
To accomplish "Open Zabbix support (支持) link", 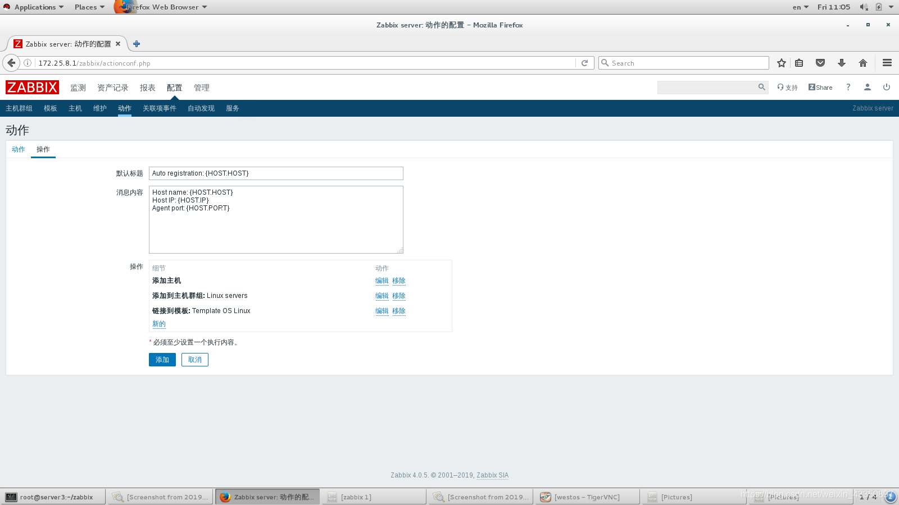I will point(787,88).
